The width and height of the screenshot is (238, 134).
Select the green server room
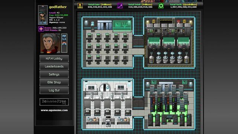[x=169, y=104]
